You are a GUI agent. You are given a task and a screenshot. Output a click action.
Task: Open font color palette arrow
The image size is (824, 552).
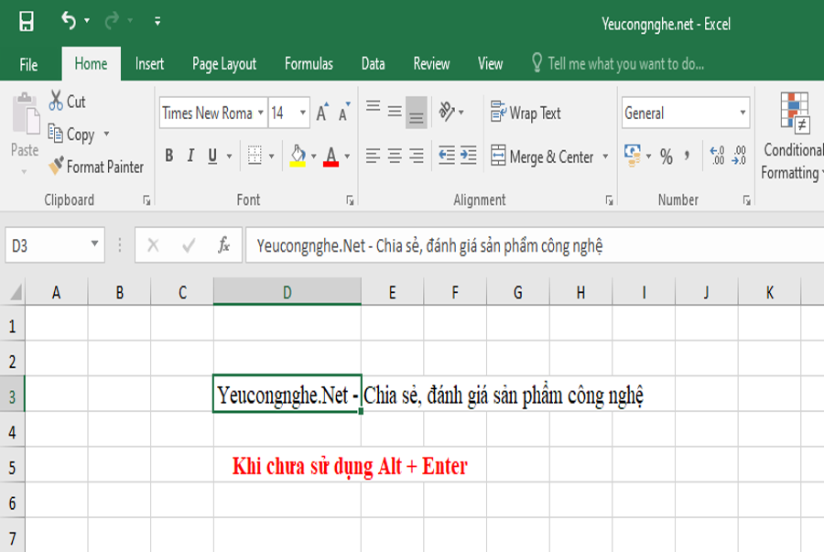[x=347, y=156]
